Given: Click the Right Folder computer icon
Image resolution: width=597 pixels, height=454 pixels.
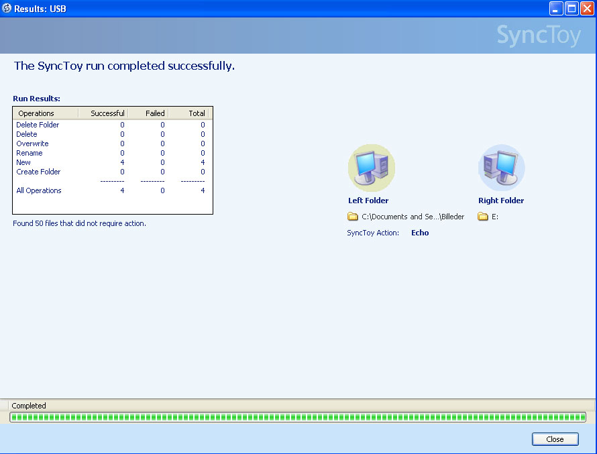Looking at the screenshot, I should point(501,168).
